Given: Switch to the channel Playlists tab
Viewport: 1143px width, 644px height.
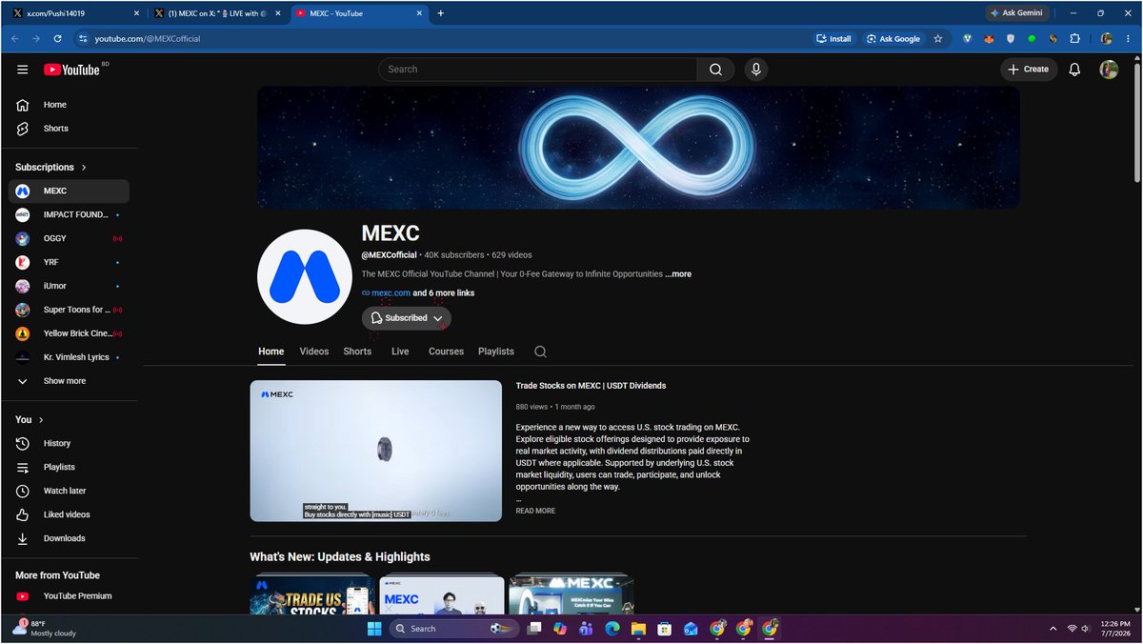Looking at the screenshot, I should 496,352.
